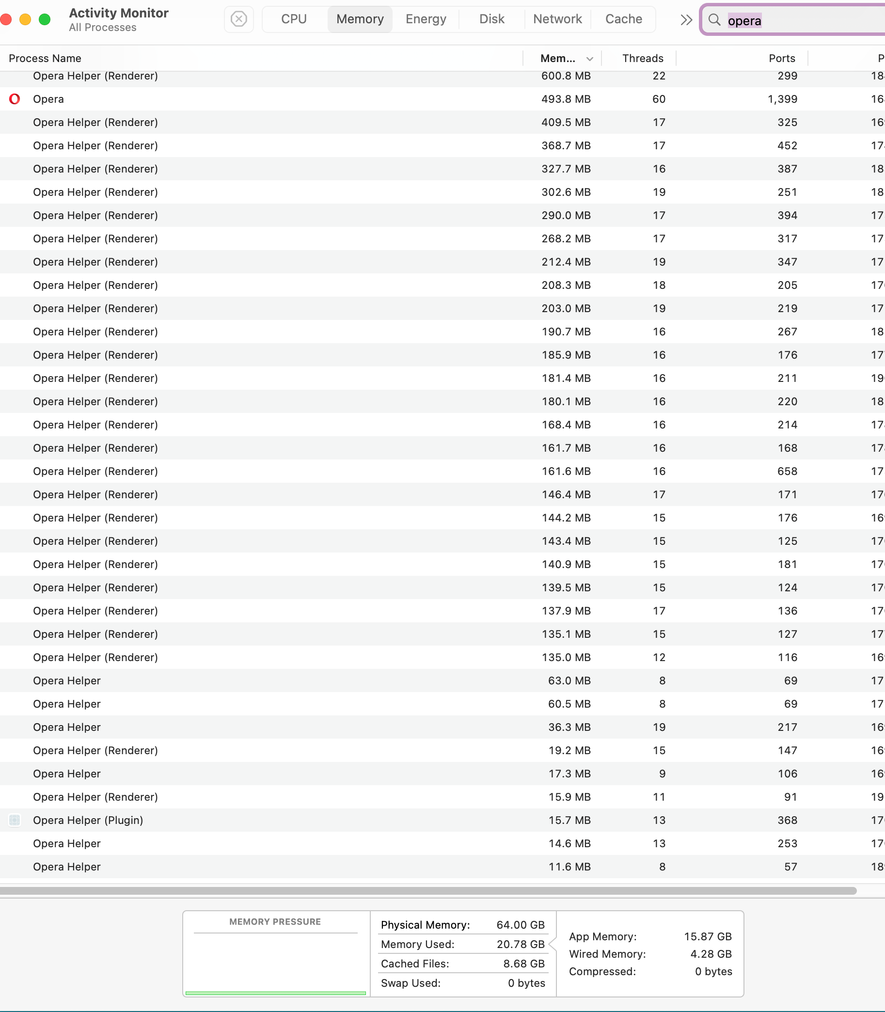The height and width of the screenshot is (1012, 885).
Task: Select Opera Helper (Renderer) using 290.0 MB
Action: [442, 215]
